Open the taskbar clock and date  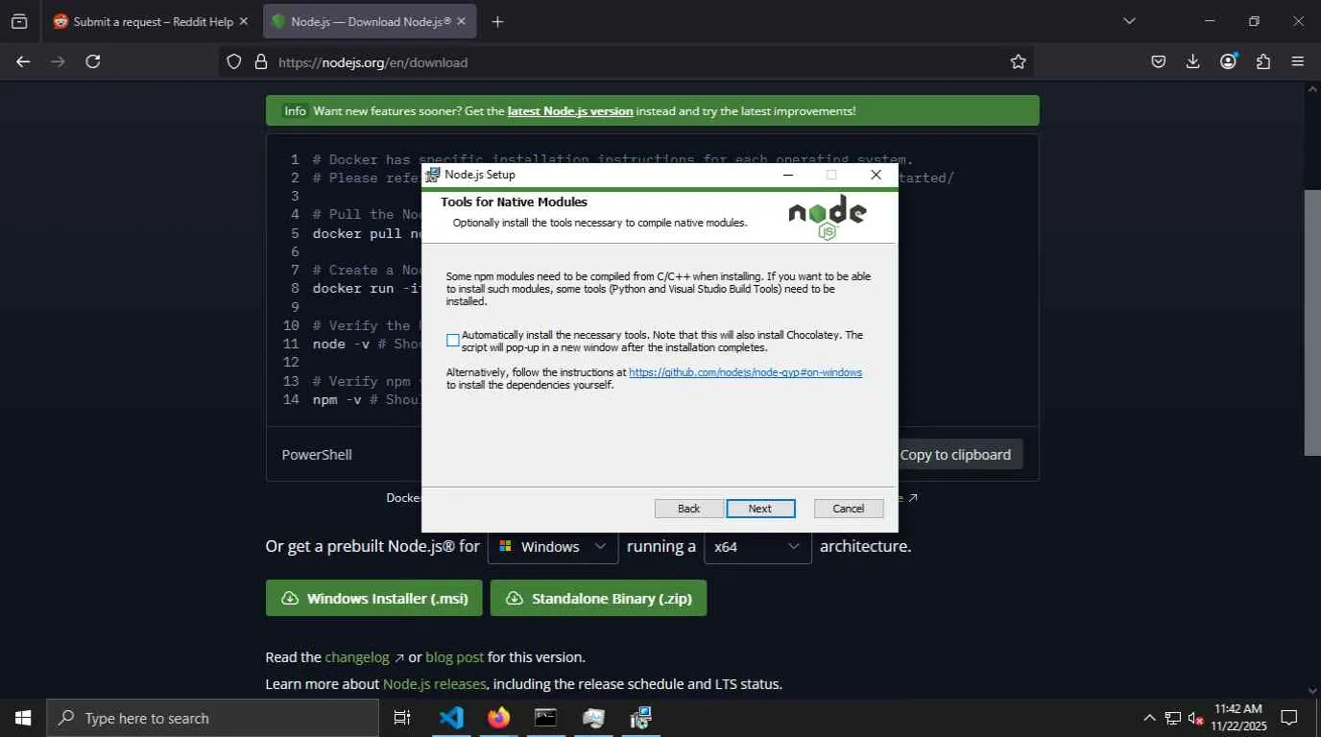tap(1238, 718)
